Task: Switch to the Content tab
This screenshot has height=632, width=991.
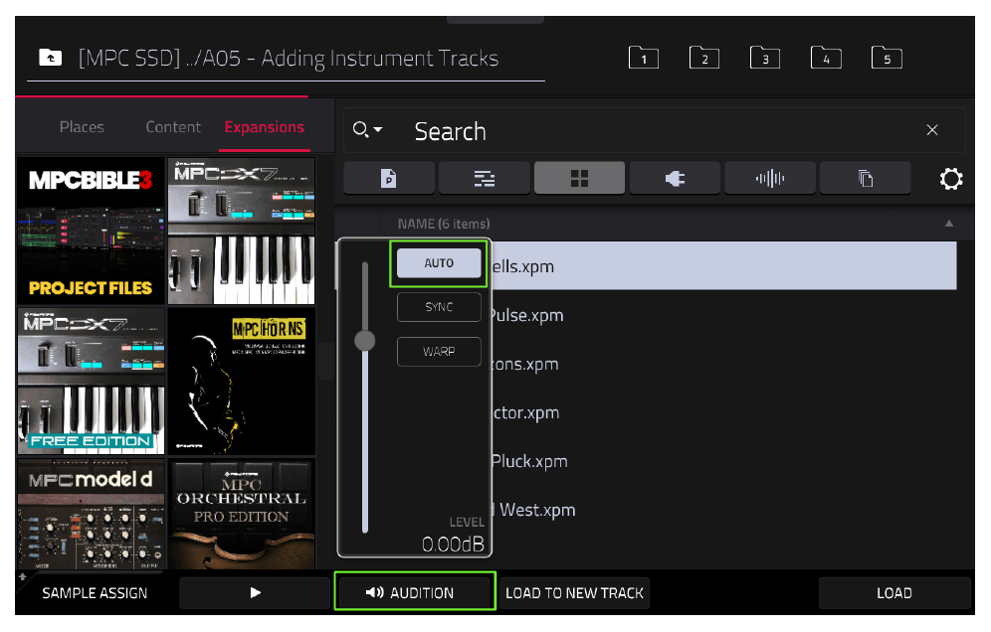Action: (173, 127)
